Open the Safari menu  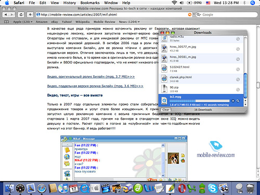19,3
